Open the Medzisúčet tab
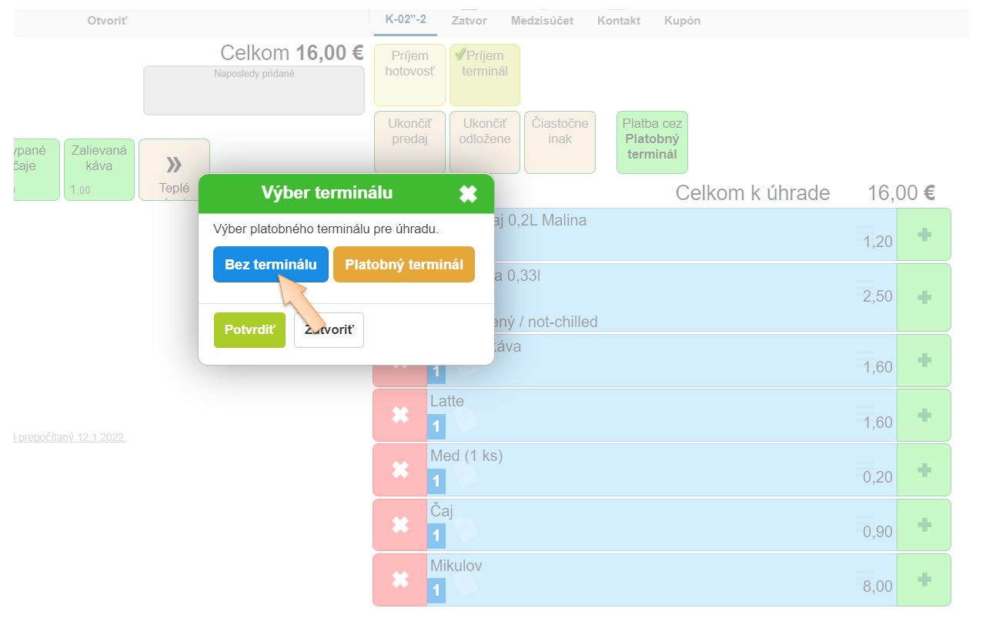The image size is (986, 628). pyautogui.click(x=542, y=21)
